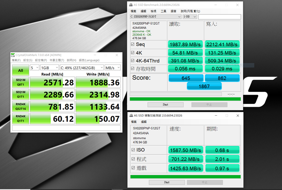Screen dimensions: 282x190
Task: Open CrystalDiskMark 設定檔(P) menu
Action: [x=41, y=60]
